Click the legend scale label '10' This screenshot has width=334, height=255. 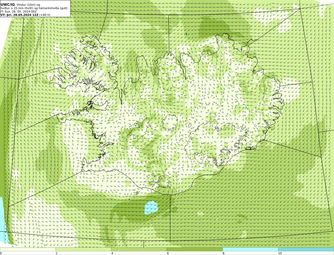coord(280,253)
